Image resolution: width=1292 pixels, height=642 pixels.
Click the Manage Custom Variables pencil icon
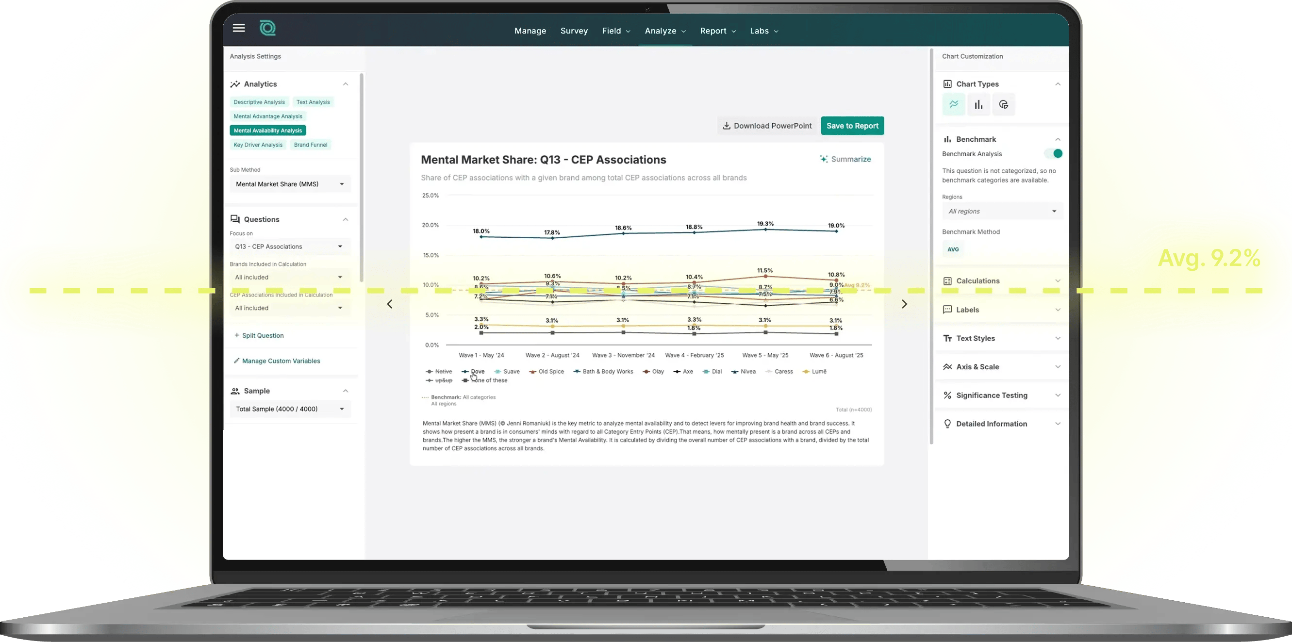click(x=237, y=361)
